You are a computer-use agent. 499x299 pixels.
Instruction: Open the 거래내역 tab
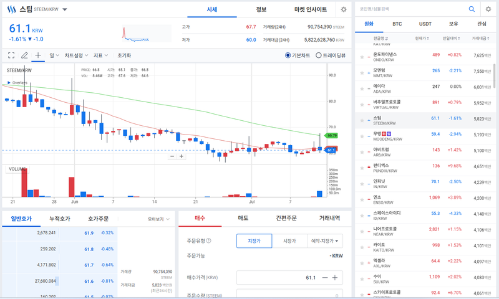[329, 218]
